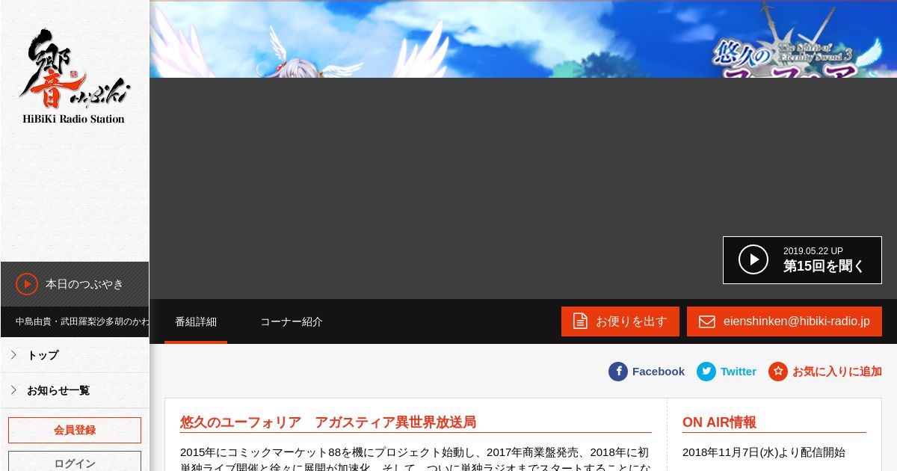Click the eienshinken@hibiki-radio.jp email text
This screenshot has width=897, height=471.
coord(797,321)
